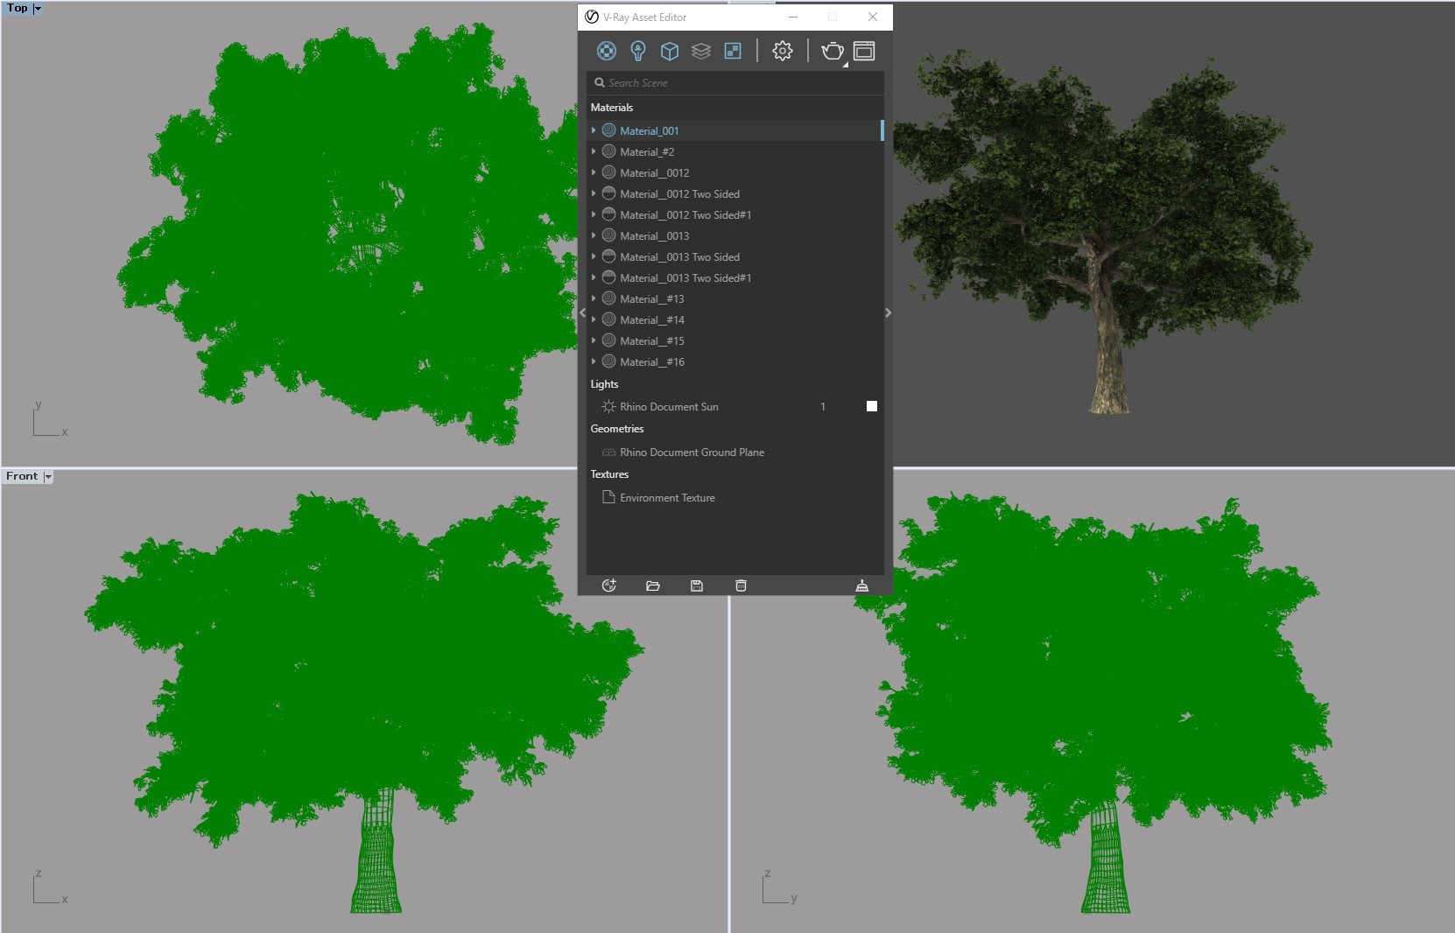1455x933 pixels.
Task: Open the Front viewport title dropdown arrow
Action: click(48, 477)
